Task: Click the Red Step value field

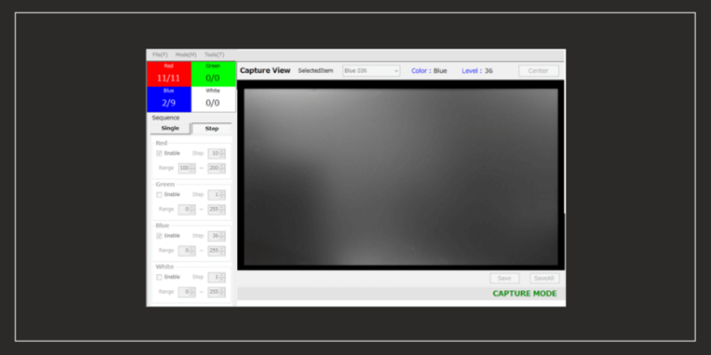Action: pyautogui.click(x=216, y=154)
